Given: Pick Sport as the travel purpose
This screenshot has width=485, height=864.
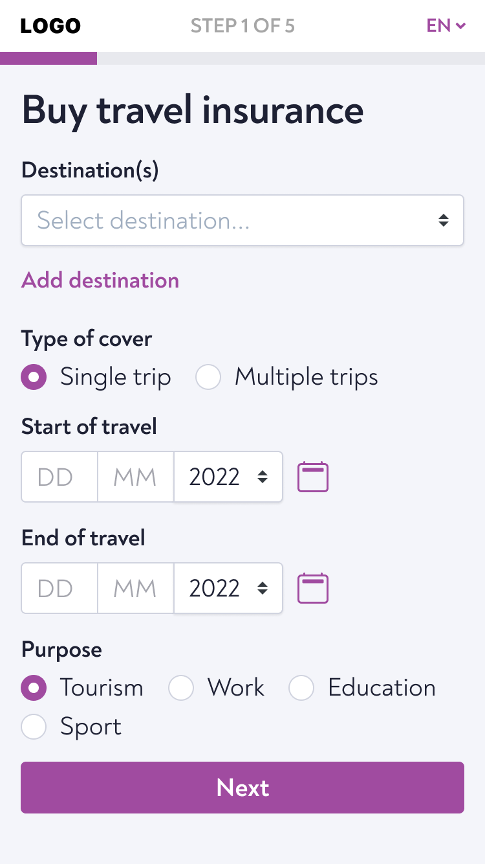Looking at the screenshot, I should pos(34,727).
